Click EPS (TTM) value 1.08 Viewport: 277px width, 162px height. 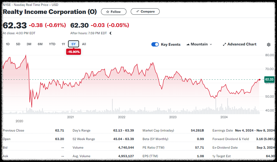200,156
